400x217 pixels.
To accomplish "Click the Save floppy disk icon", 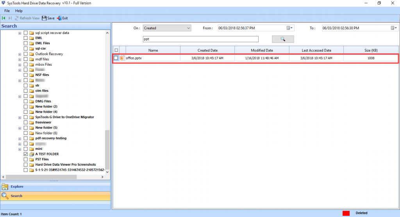I will 44,18.
